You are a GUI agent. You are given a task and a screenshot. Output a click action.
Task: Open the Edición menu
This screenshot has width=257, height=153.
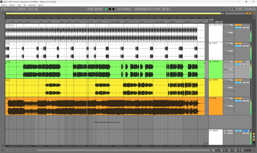[x=12, y=5]
